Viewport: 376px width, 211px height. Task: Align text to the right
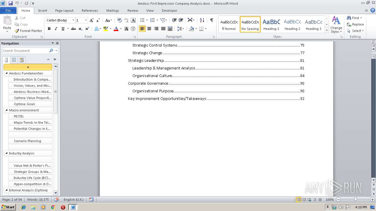[156, 29]
